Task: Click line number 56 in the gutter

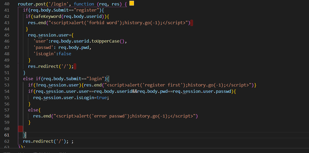Action: [7, 104]
